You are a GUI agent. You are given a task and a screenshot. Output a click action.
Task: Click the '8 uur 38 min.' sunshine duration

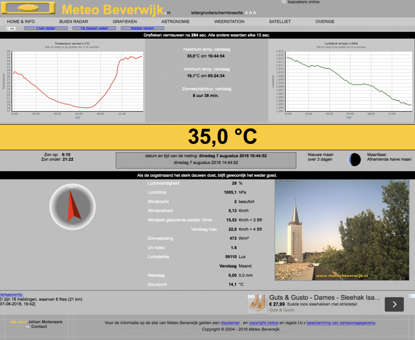pos(206,96)
